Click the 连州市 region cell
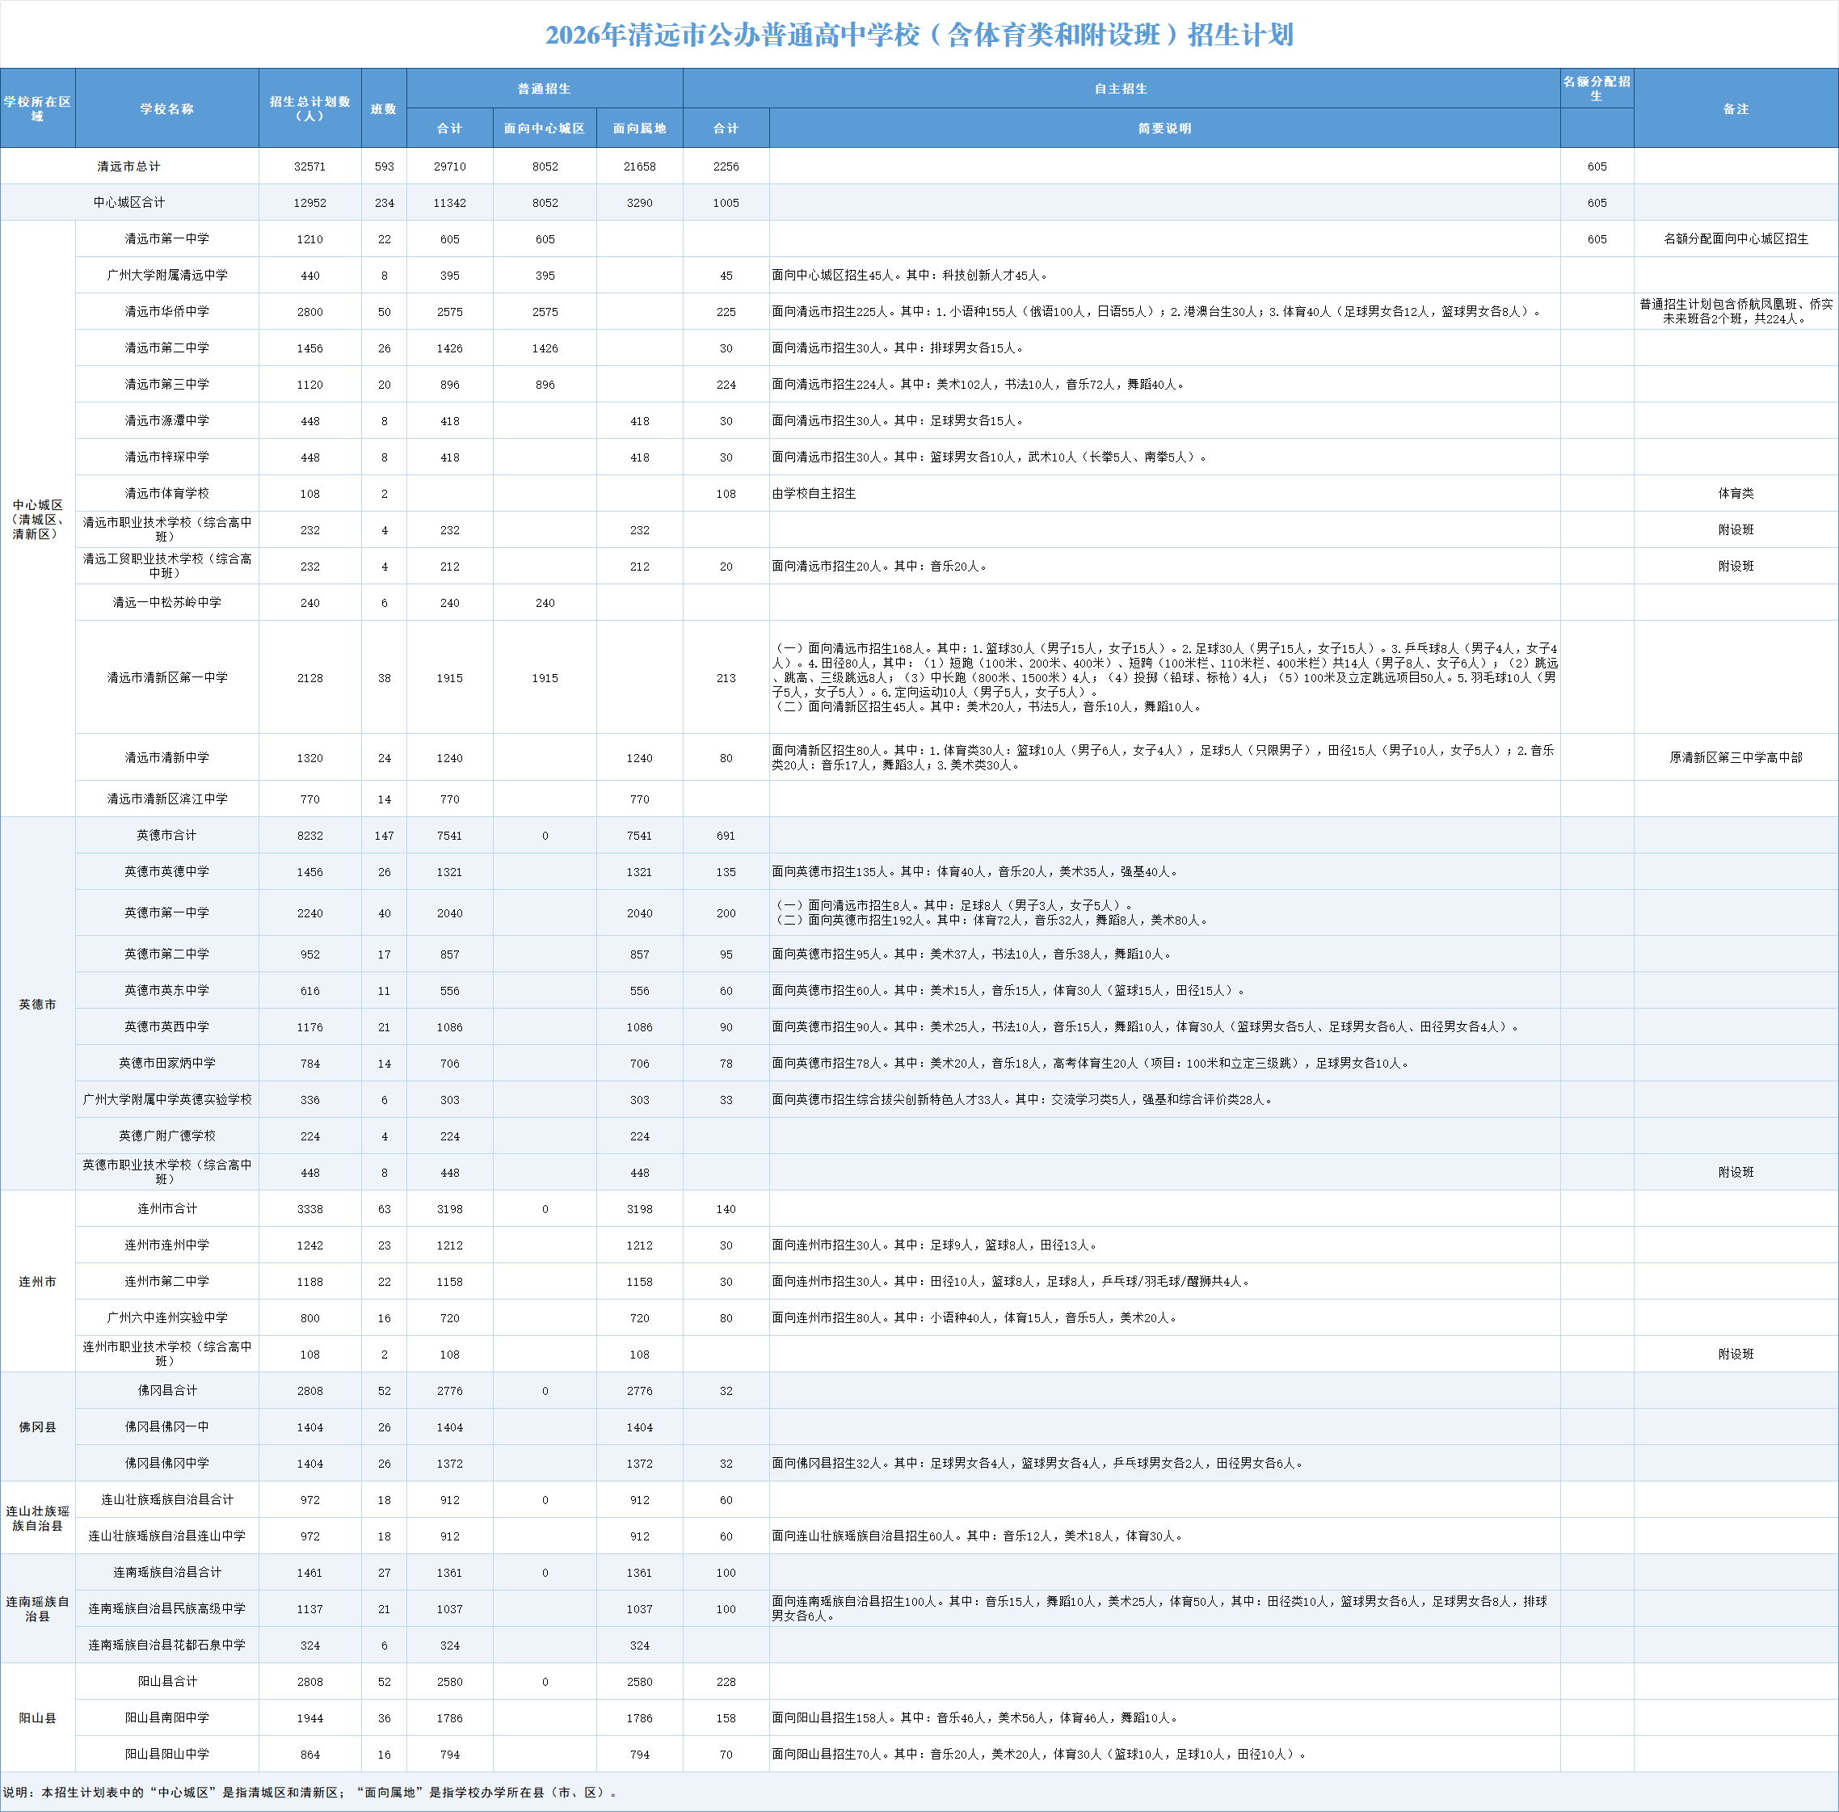Viewport: 1839px width, 1812px height. (x=37, y=1281)
